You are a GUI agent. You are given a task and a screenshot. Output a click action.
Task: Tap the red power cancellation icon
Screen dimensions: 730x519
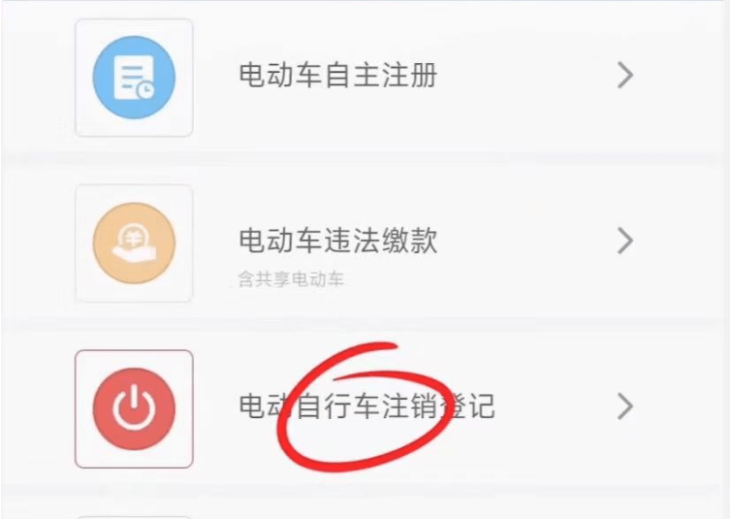[x=134, y=408]
